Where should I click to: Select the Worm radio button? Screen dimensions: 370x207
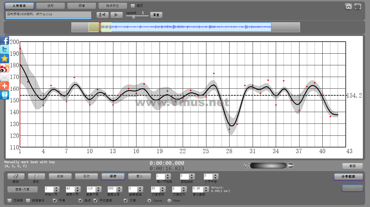tap(169, 200)
